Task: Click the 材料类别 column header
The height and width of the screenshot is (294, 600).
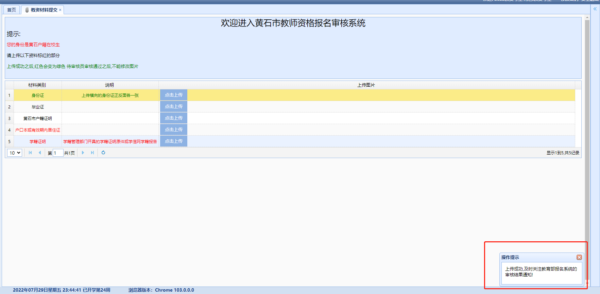Action: point(37,85)
